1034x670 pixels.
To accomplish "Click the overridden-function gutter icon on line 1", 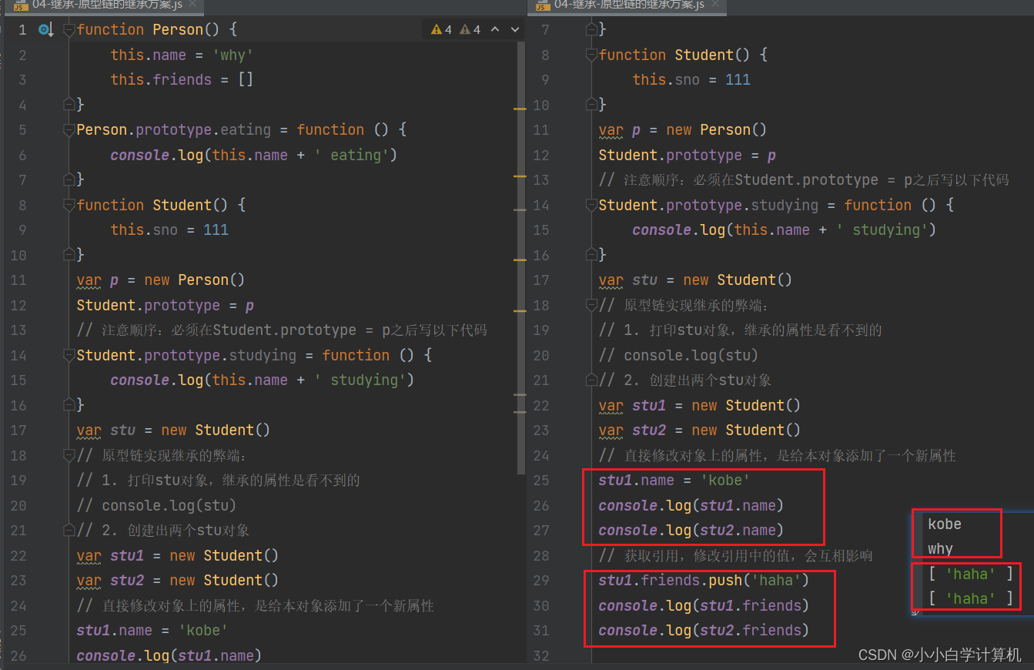I will [45, 30].
